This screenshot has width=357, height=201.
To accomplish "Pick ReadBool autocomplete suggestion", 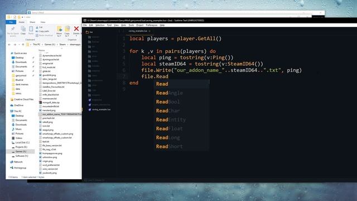I will pyautogui.click(x=168, y=102).
